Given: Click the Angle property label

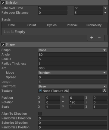Looking at the screenshot, I should (5, 55).
